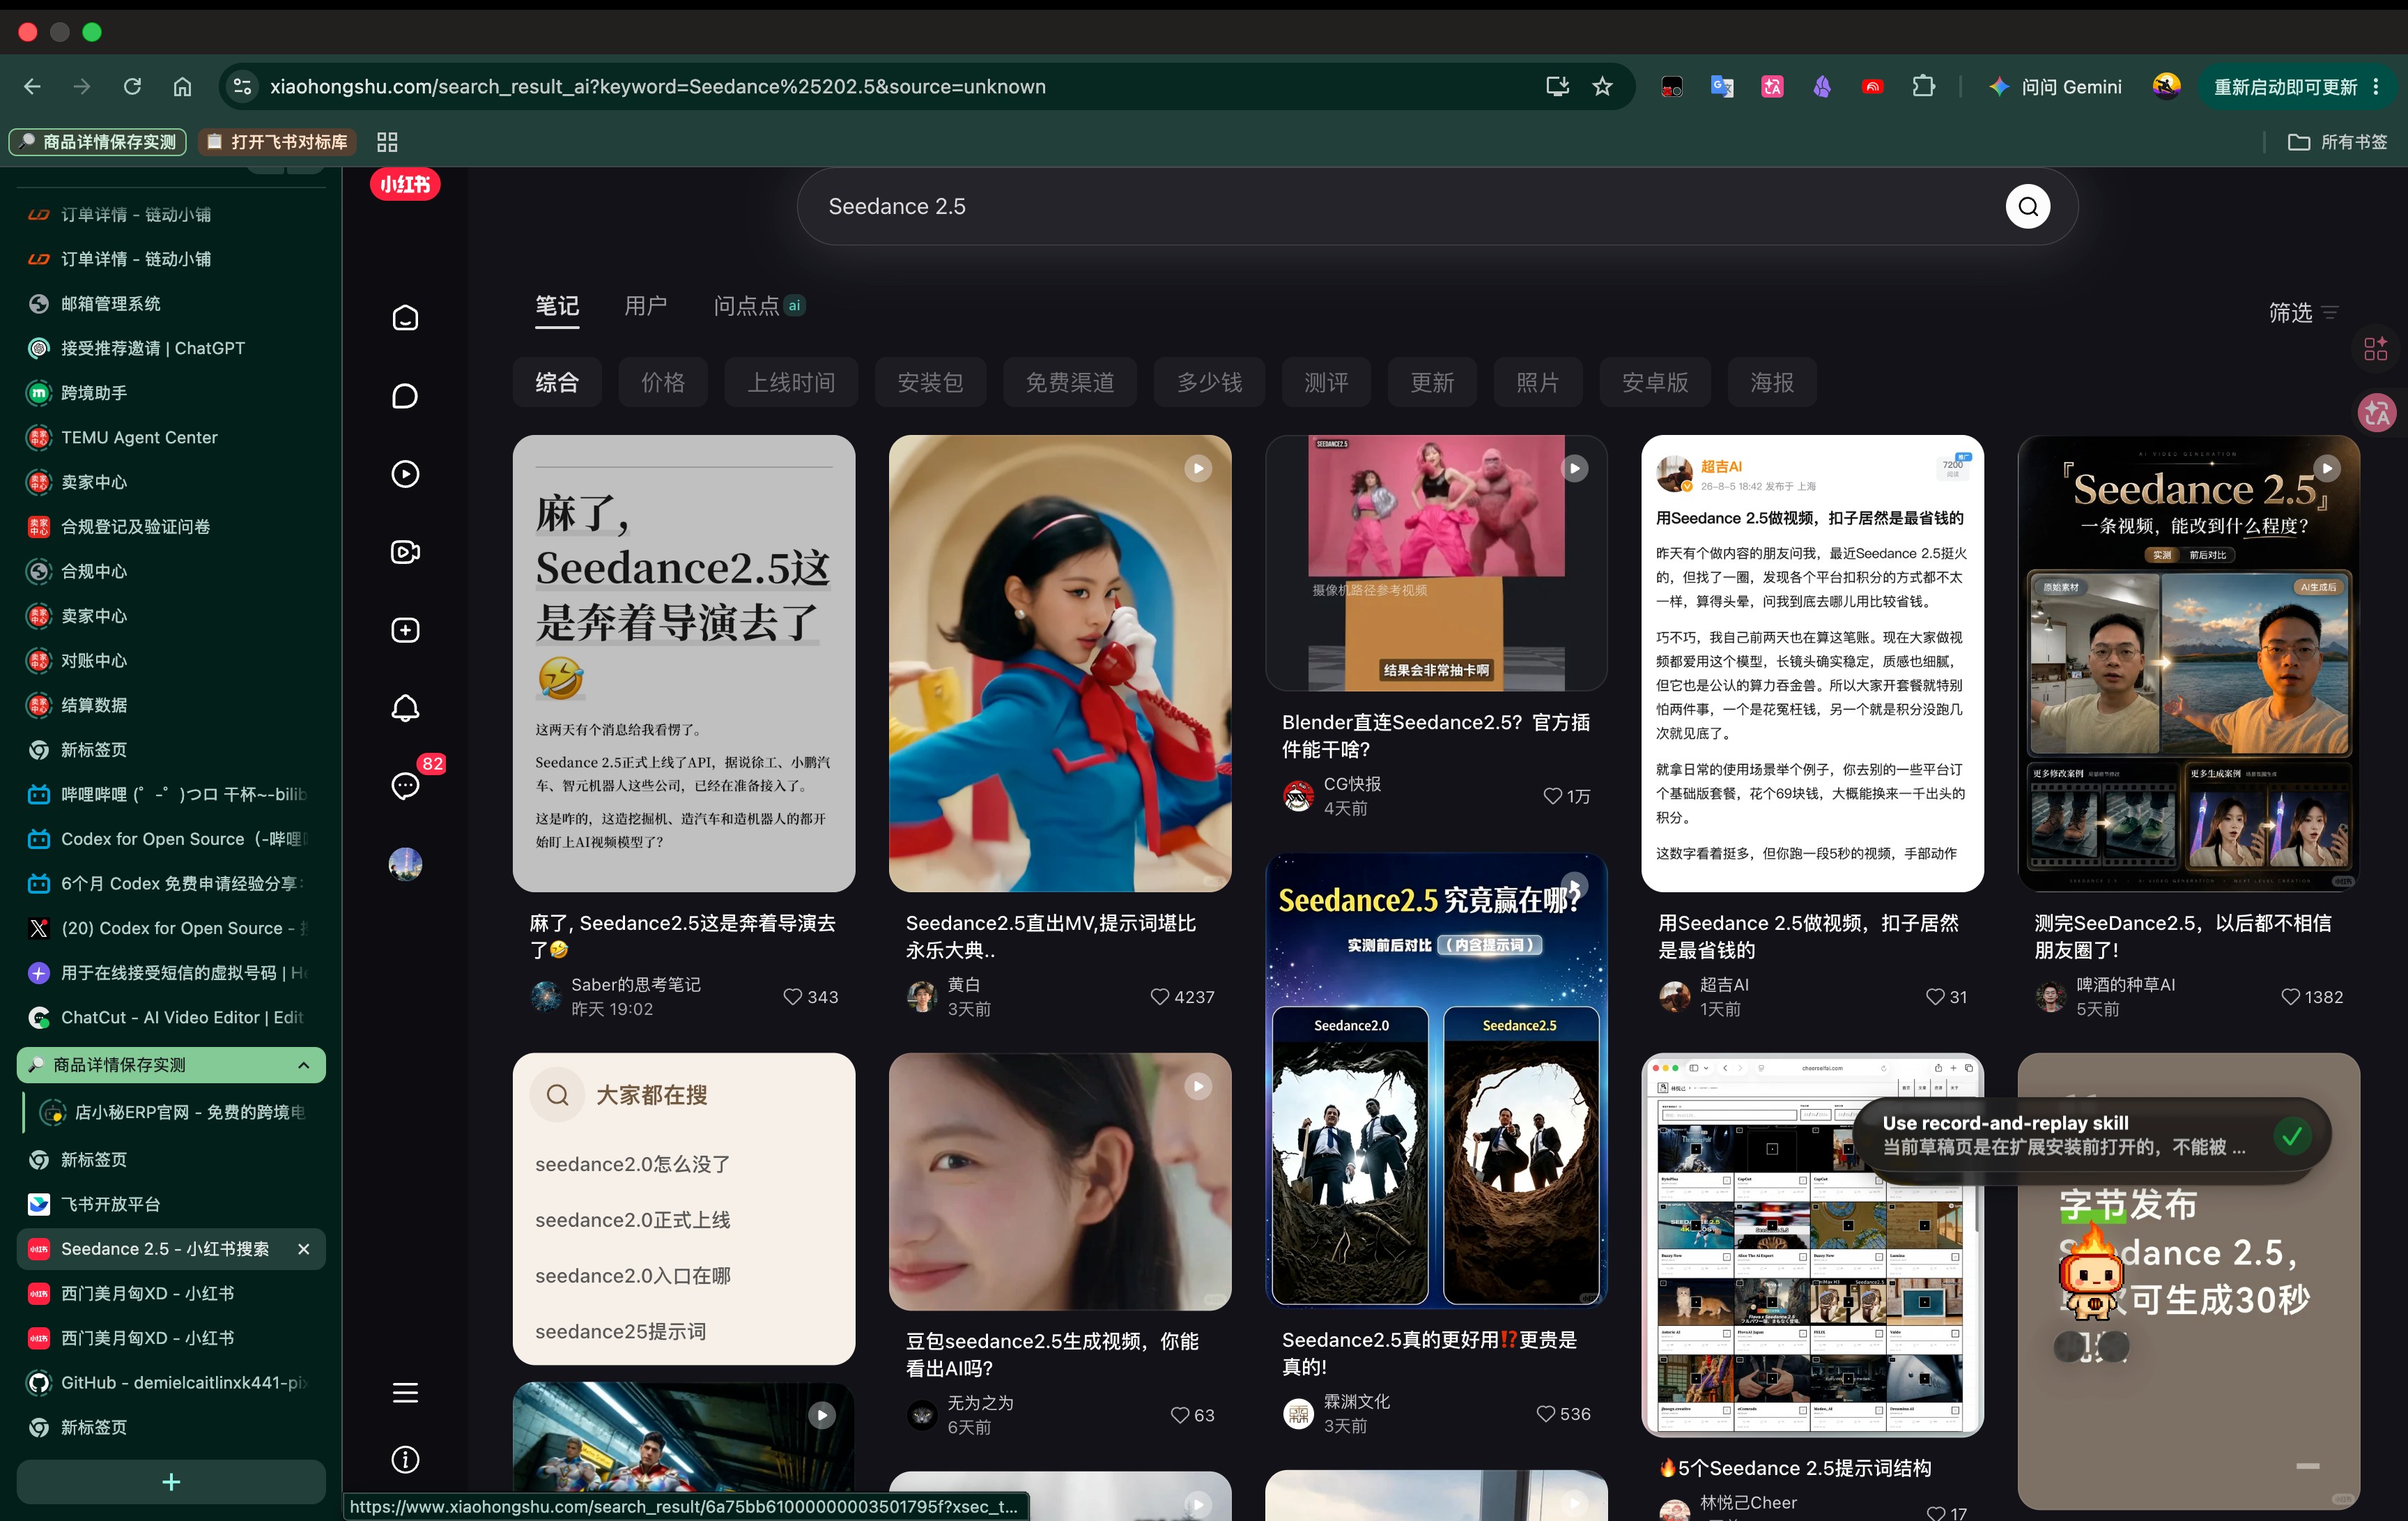This screenshot has height=1521, width=2408.
Task: Open the 重新启动即可更新 three-dot menu
Action: click(x=2376, y=87)
